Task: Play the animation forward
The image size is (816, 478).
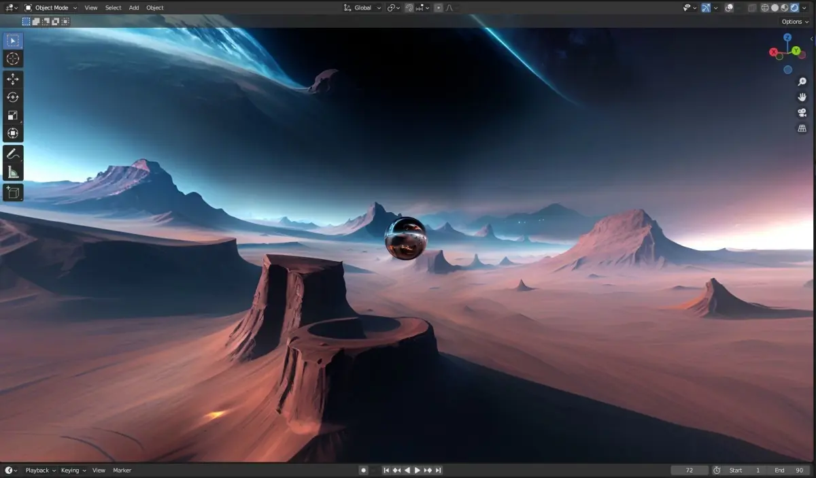Action: tap(418, 470)
